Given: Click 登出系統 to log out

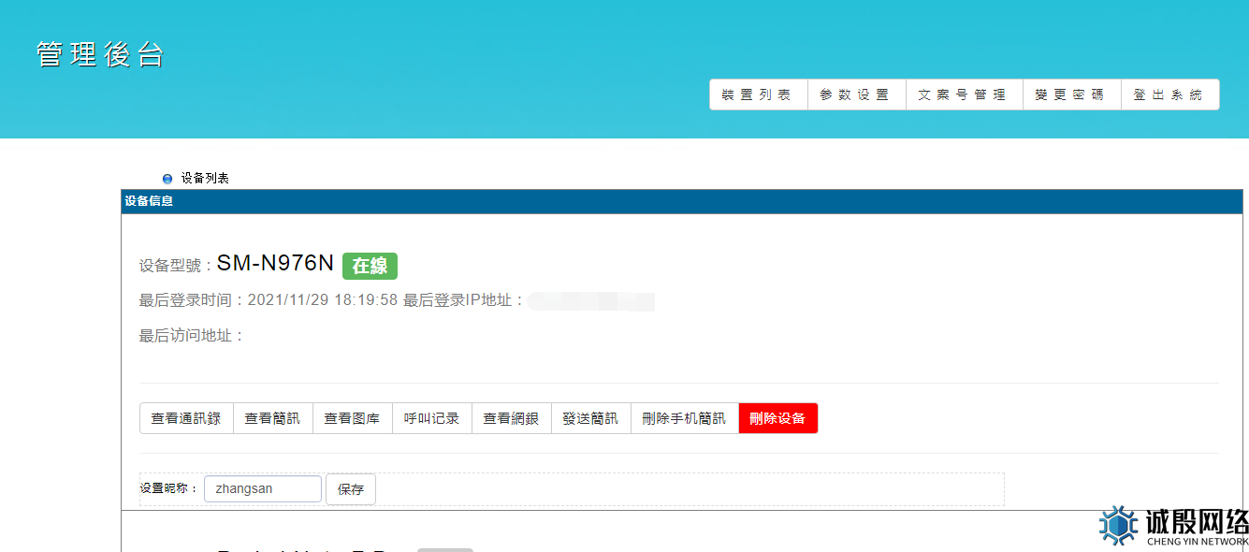Looking at the screenshot, I should pyautogui.click(x=1169, y=94).
